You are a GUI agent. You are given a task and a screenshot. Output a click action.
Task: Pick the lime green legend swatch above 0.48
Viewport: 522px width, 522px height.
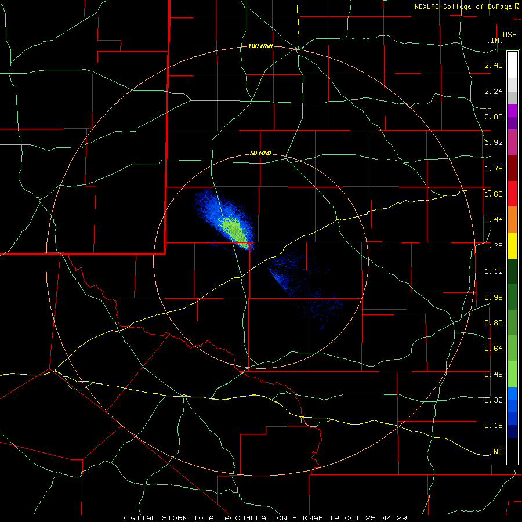tap(512, 374)
